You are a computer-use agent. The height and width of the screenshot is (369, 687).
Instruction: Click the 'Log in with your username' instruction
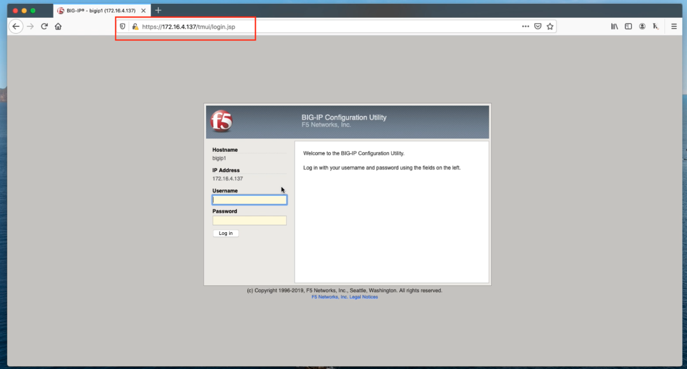[x=382, y=168]
